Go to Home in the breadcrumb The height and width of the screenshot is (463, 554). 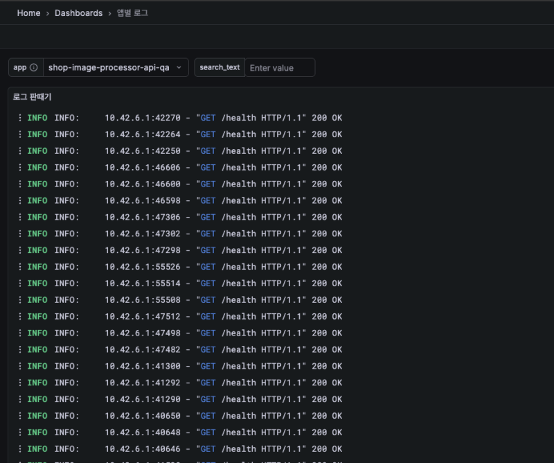click(28, 13)
